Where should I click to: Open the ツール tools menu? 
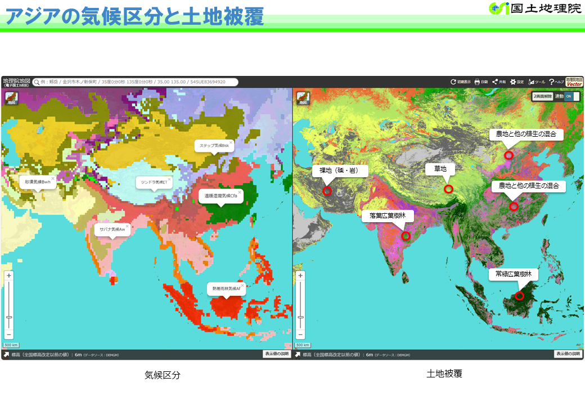pos(537,82)
